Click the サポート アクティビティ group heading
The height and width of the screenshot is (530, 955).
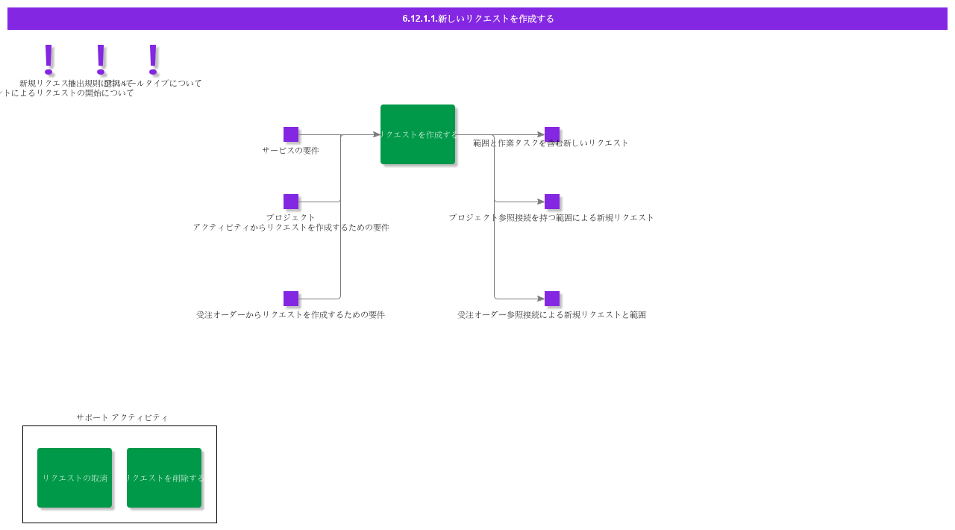[122, 418]
